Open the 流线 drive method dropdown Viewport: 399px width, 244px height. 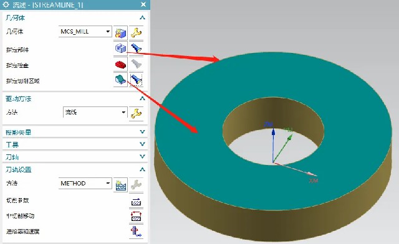pyautogui.click(x=95, y=112)
